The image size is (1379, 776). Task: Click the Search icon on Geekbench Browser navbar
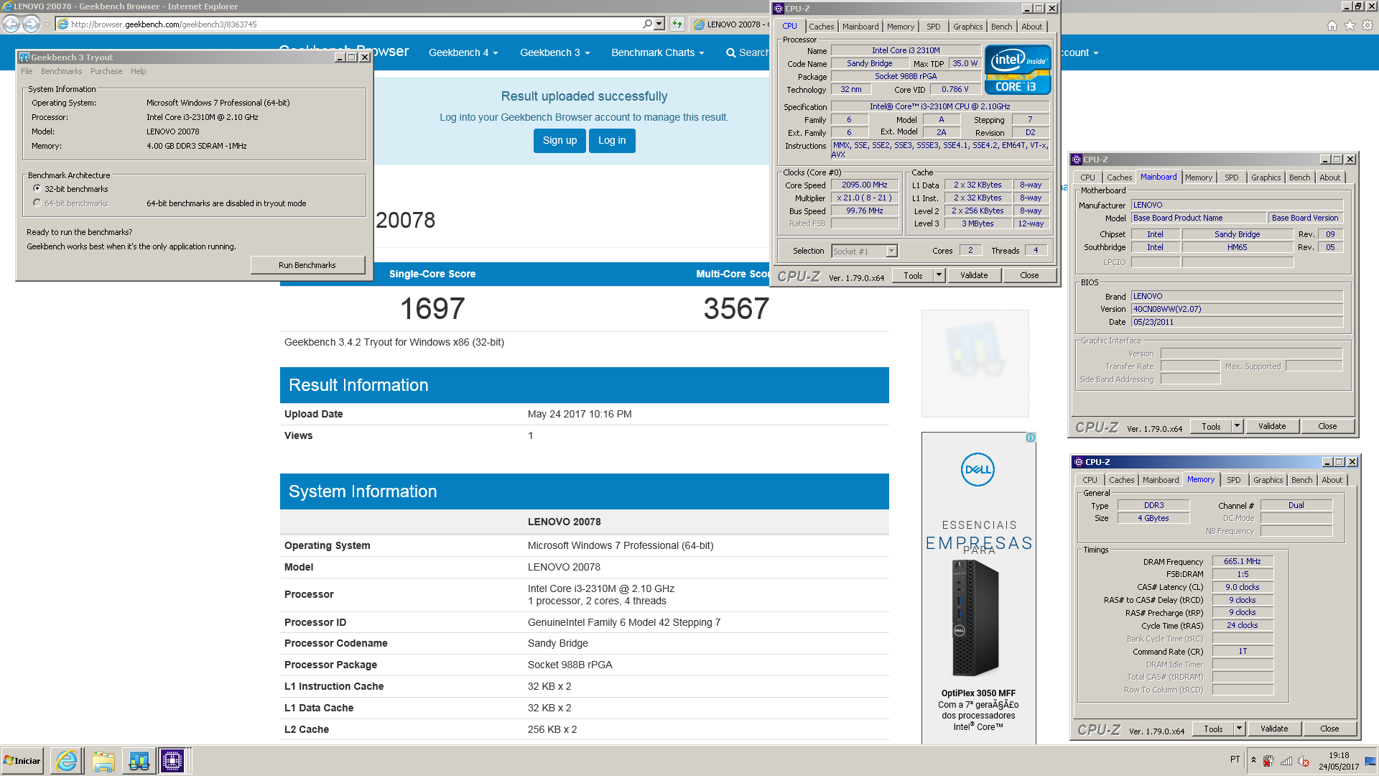[730, 52]
